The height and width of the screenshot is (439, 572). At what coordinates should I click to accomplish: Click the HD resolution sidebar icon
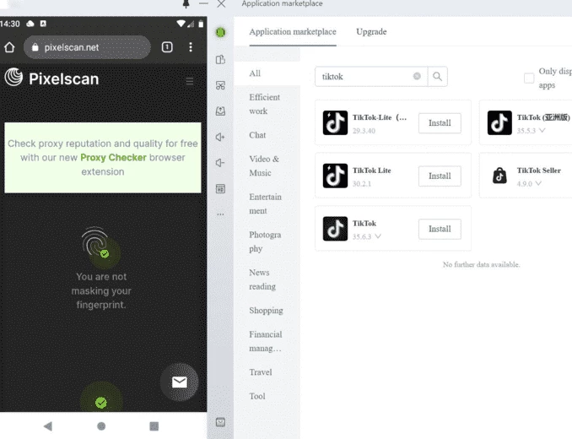pos(220,188)
